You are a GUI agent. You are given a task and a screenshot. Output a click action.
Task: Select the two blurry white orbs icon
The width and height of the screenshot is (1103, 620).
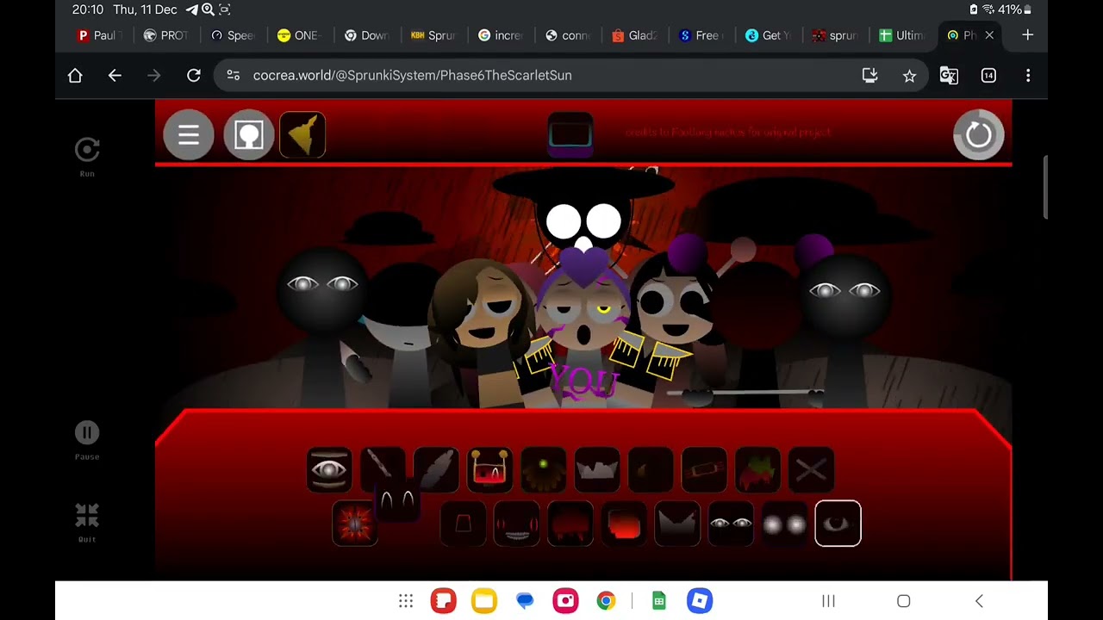(x=783, y=524)
